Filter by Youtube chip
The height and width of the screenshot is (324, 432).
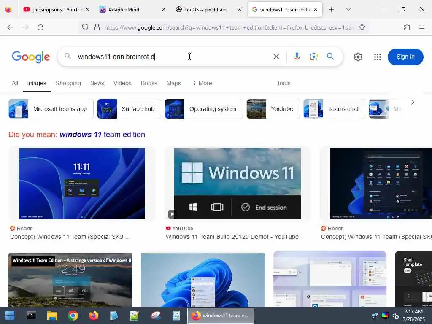pyautogui.click(x=273, y=109)
